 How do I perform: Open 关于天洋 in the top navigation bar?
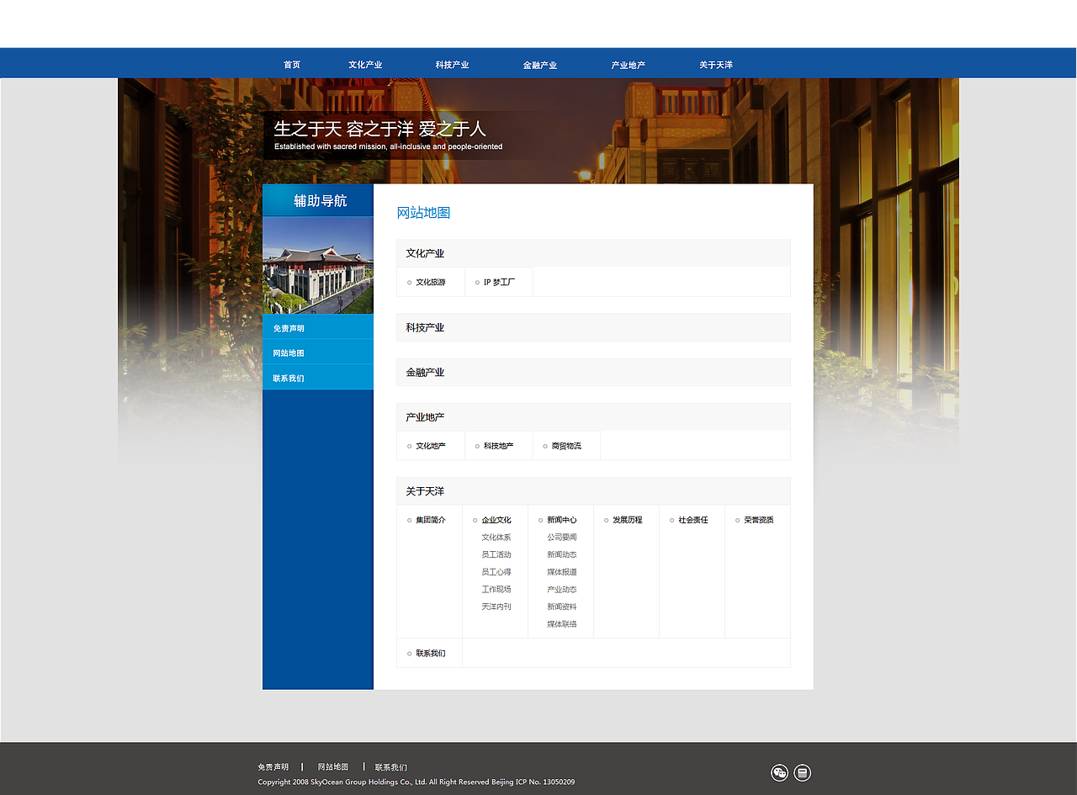click(x=716, y=65)
